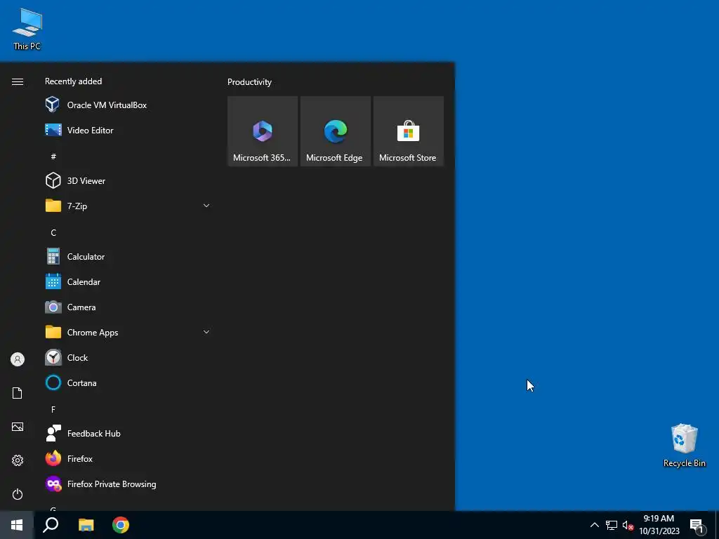Click the 'F' letter group header
The height and width of the screenshot is (539, 719).
(53, 409)
